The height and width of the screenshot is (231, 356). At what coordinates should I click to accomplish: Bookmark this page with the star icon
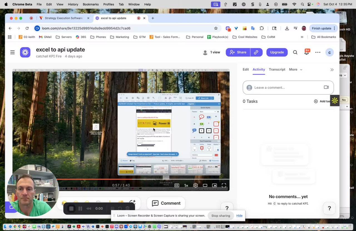pyautogui.click(x=216, y=28)
